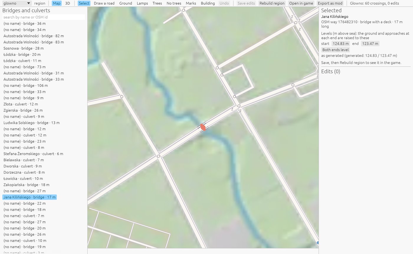Select Łódzka culvert 11 m entry
This screenshot has height=254, width=413.
[23, 61]
